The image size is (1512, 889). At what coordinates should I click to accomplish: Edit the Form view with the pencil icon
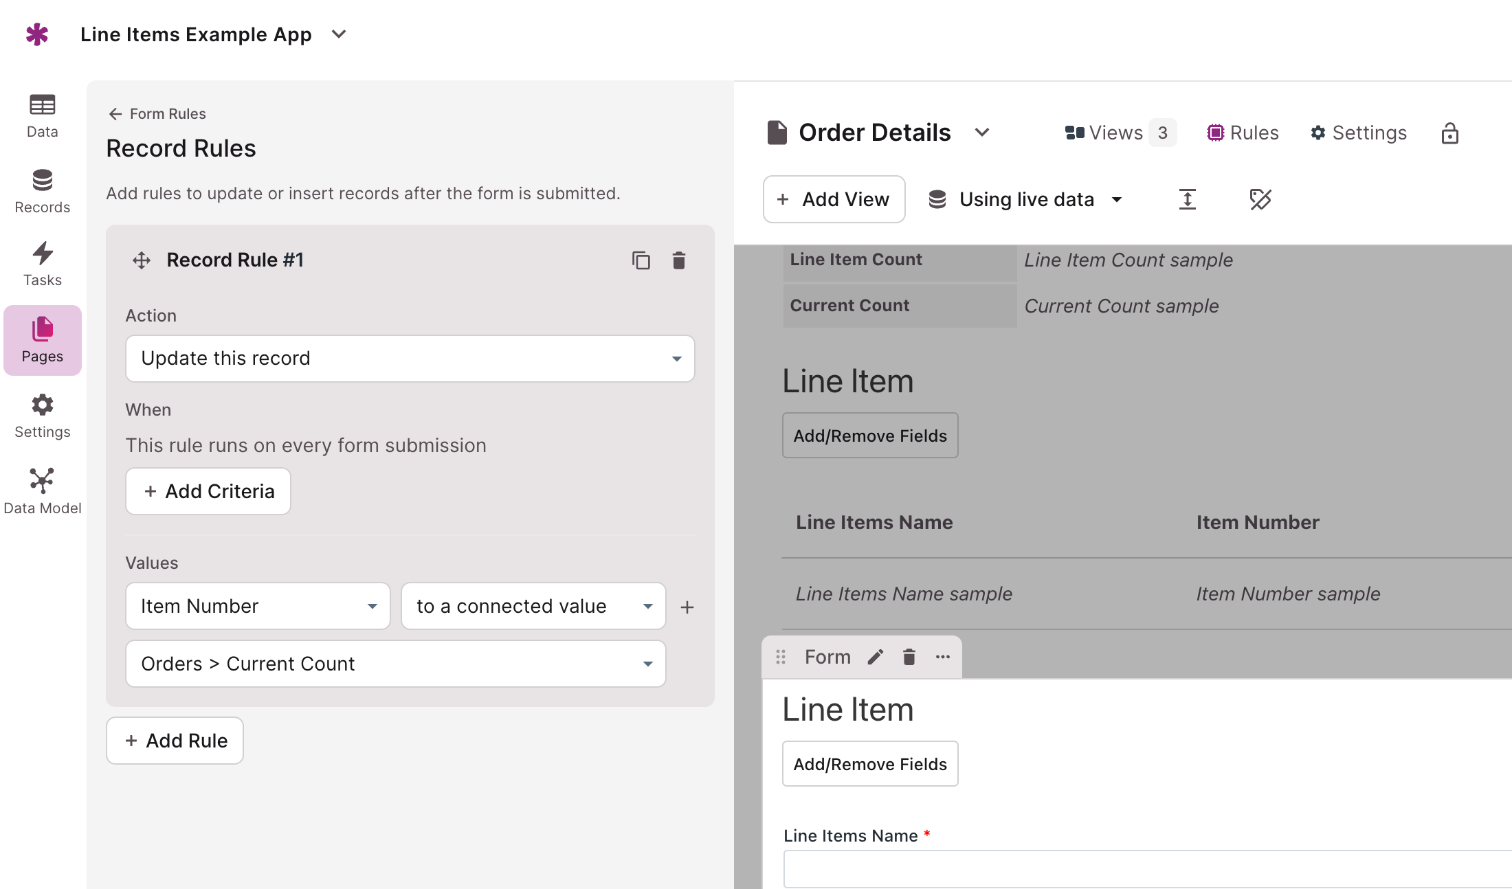pos(875,657)
